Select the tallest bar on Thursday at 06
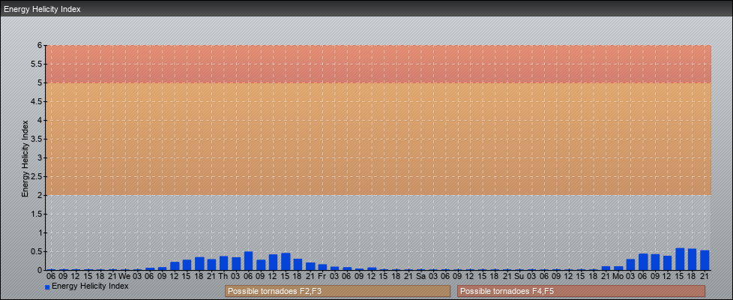The image size is (733, 300). 248,261
